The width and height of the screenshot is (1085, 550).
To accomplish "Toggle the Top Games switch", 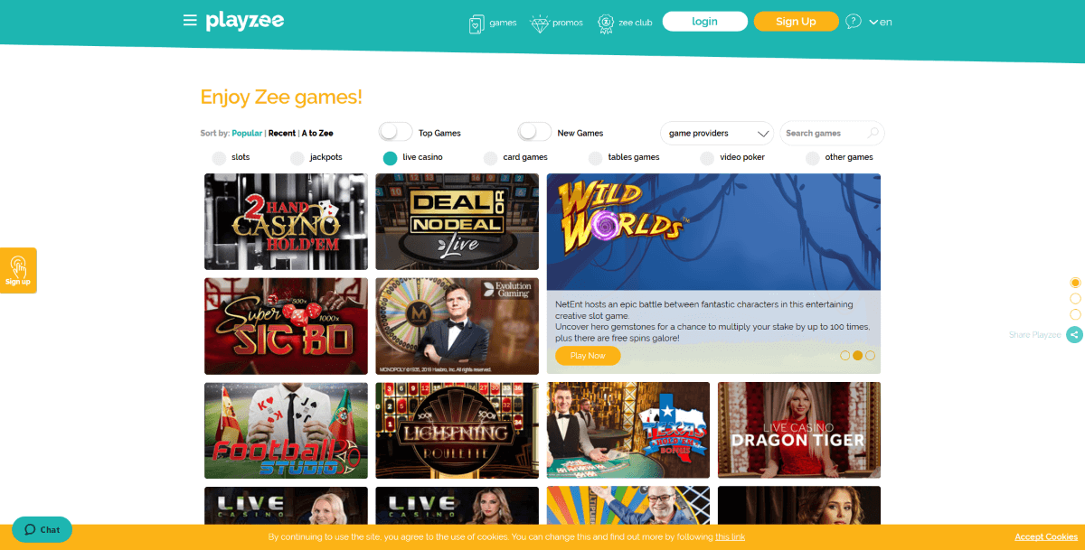I will 395,132.
